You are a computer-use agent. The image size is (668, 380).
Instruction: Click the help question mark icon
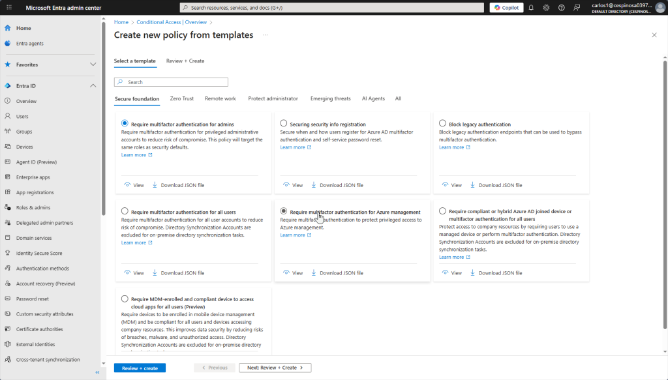(561, 7)
